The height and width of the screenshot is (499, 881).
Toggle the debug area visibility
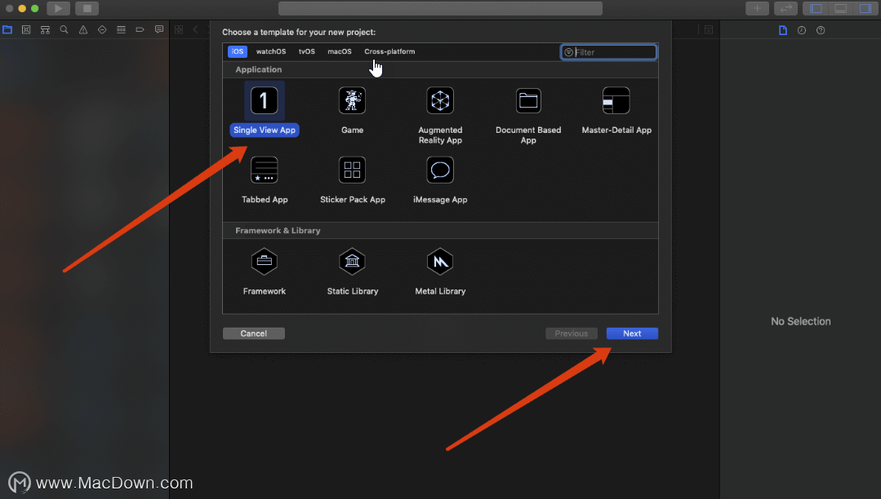[x=840, y=8]
